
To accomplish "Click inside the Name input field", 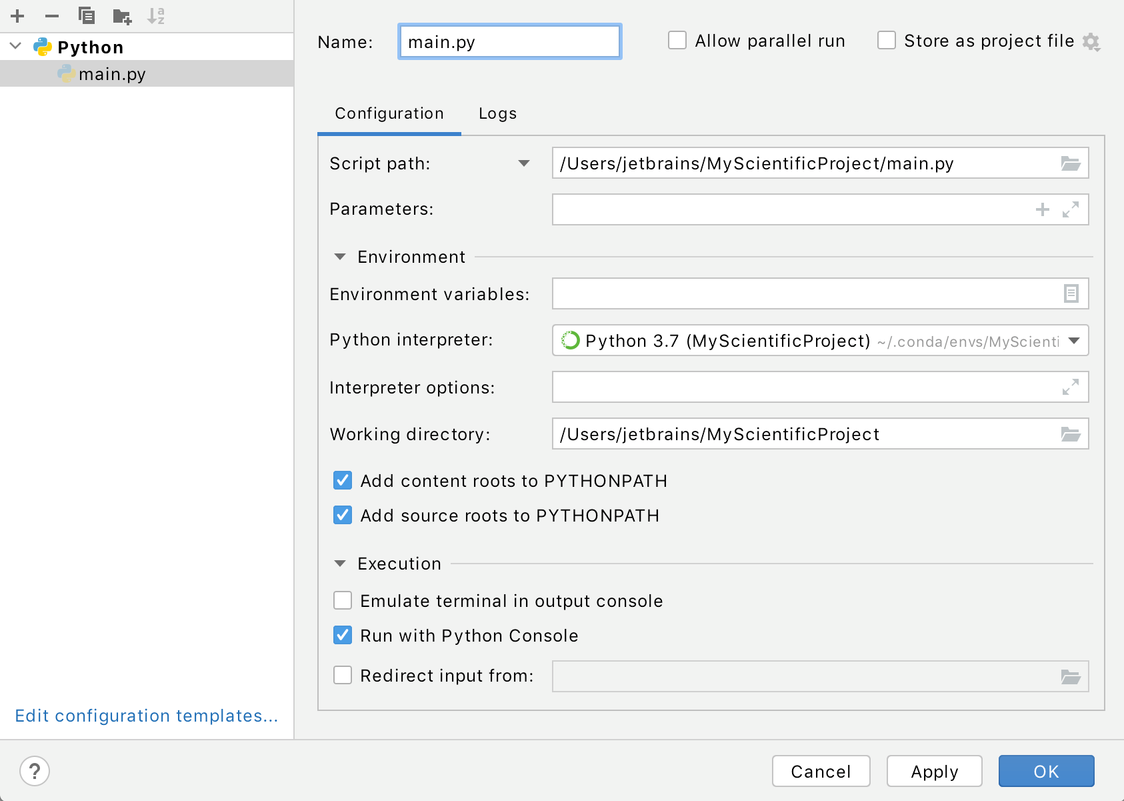I will click(x=509, y=41).
